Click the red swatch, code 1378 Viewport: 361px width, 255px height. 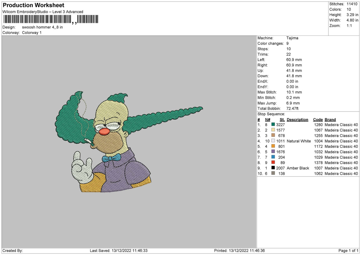(273, 162)
